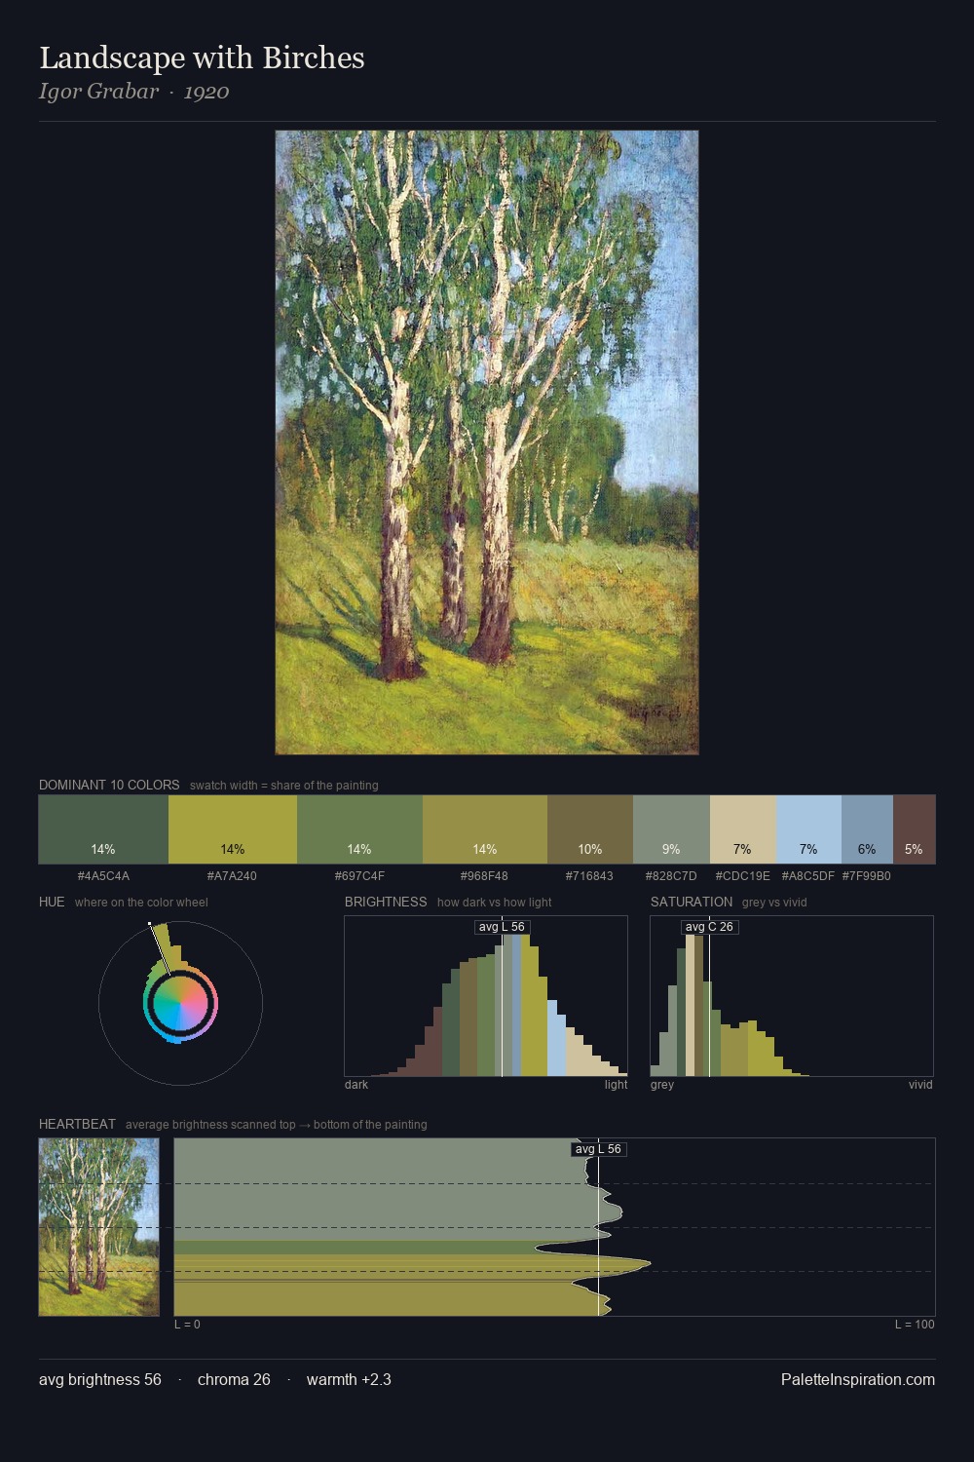
Task: Click the artist name Igor Grabar 1920
Action: [134, 92]
